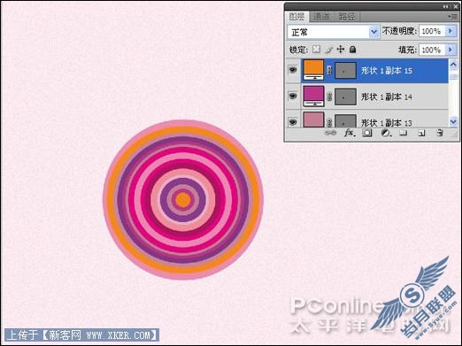
Task: Hide the 形状 1 副本 15 layer
Action: tap(293, 70)
